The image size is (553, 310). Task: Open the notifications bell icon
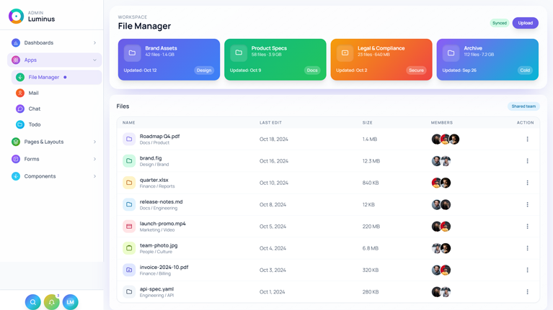(x=51, y=302)
